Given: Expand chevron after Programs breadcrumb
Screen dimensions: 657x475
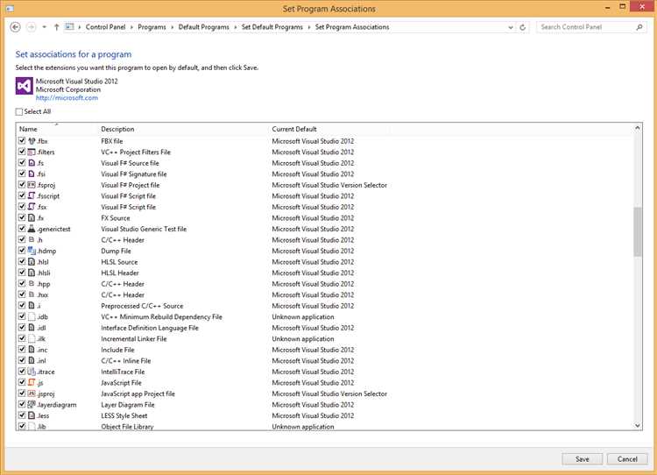Looking at the screenshot, I should (x=173, y=27).
